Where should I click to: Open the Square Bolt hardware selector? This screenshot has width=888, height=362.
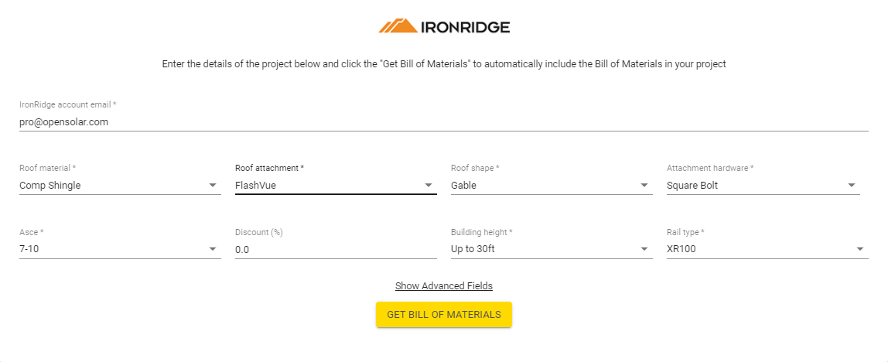coord(763,185)
